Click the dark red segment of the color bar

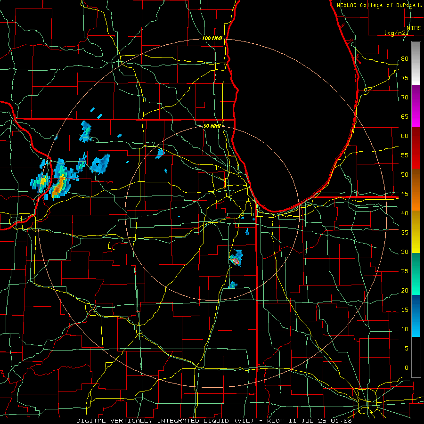point(416,148)
